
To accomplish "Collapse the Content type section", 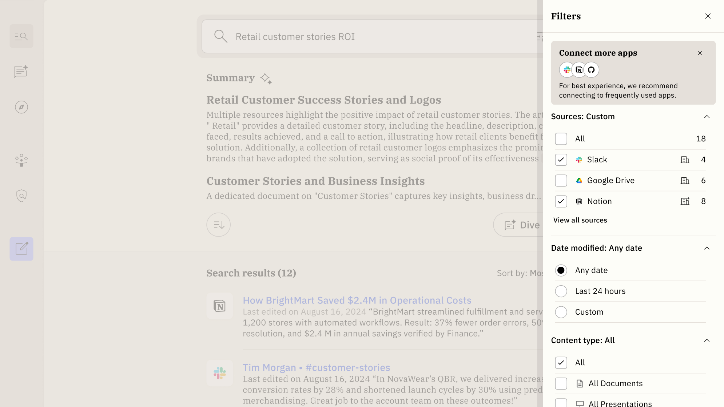I will pos(707,340).
